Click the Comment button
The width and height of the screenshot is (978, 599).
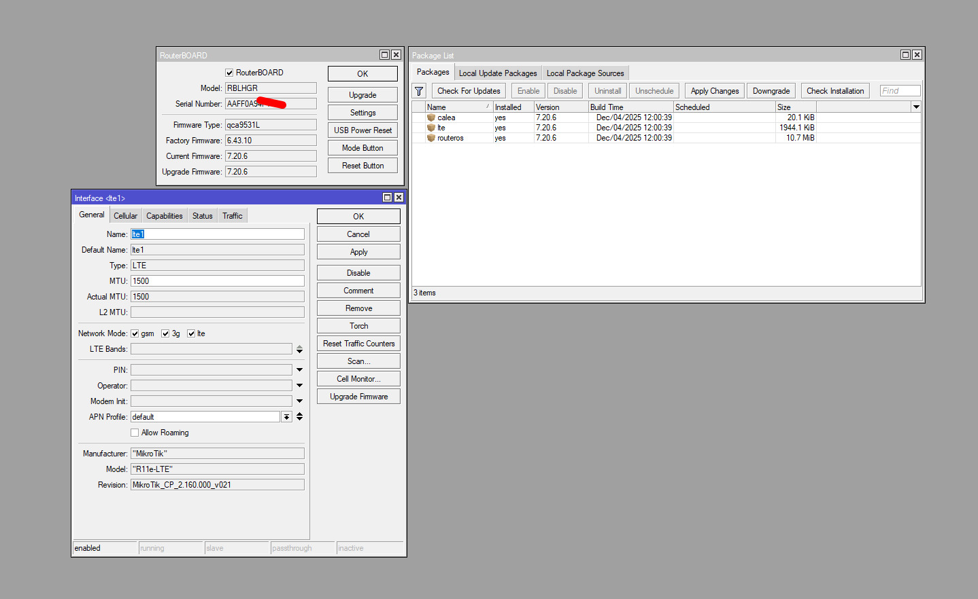click(358, 291)
